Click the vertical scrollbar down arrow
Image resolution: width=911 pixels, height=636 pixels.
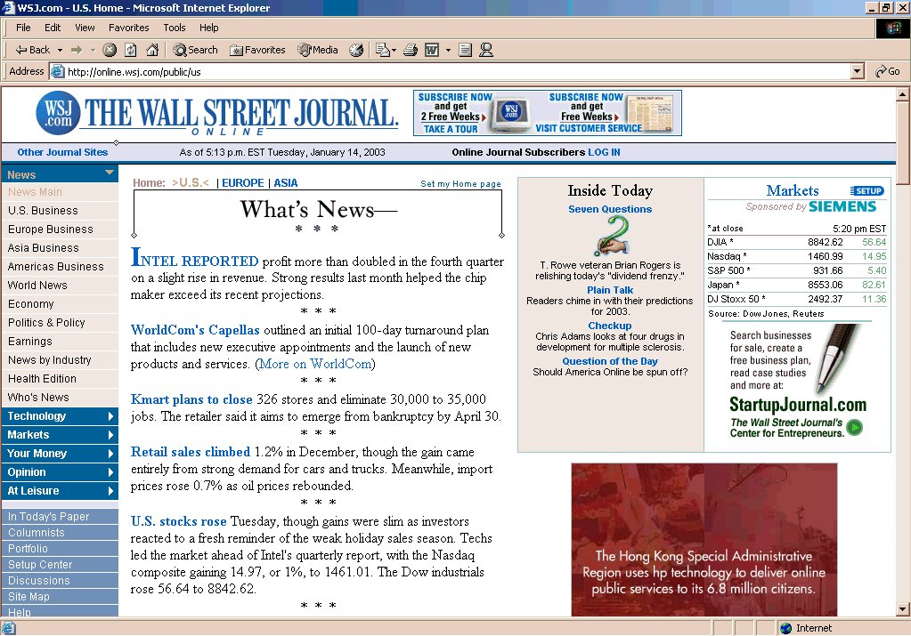[902, 608]
